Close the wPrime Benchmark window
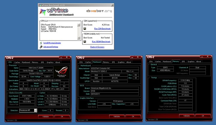 tap(112, 5)
